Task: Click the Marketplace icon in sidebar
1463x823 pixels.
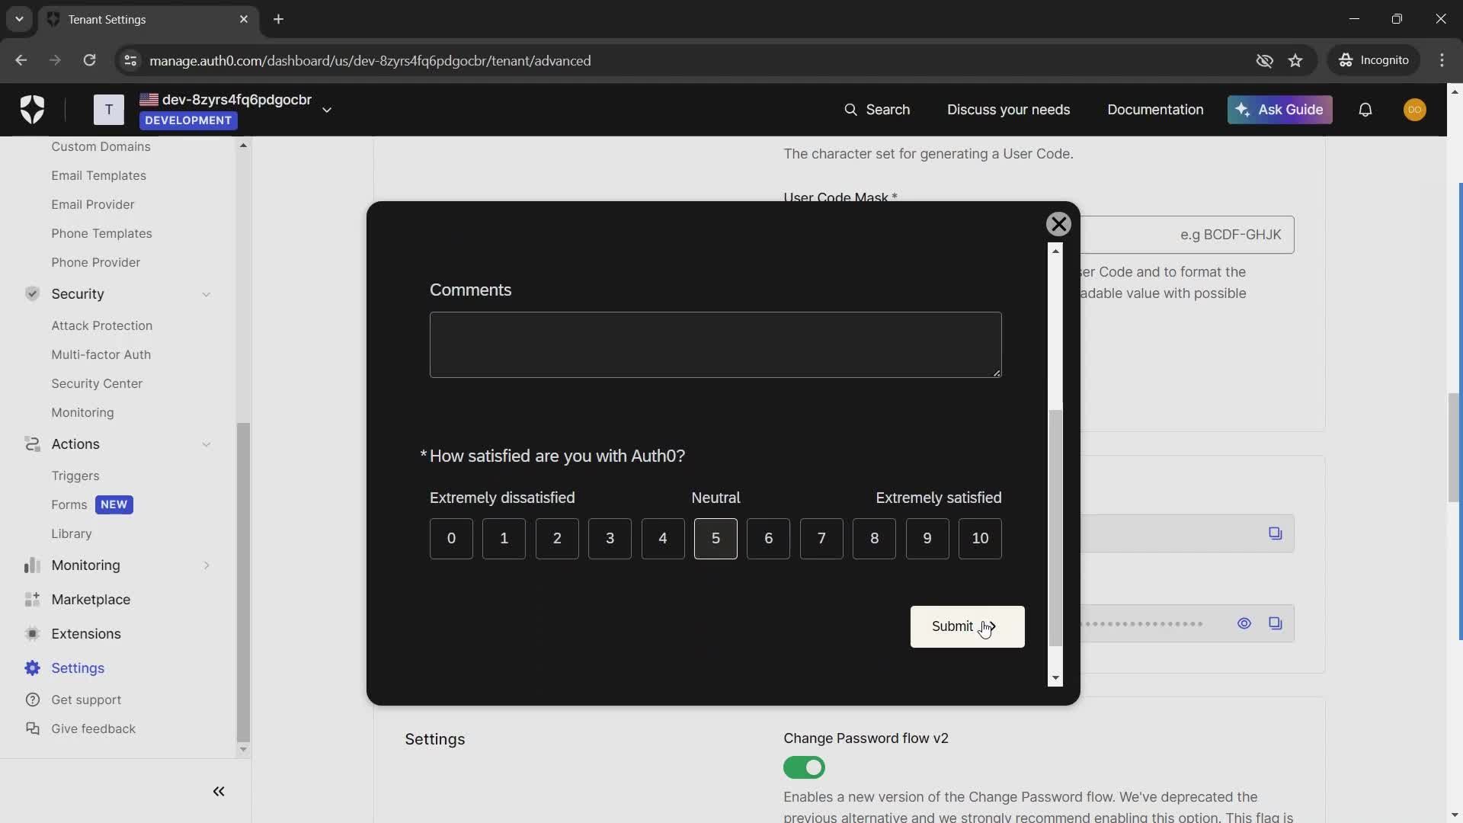Action: pyautogui.click(x=32, y=600)
